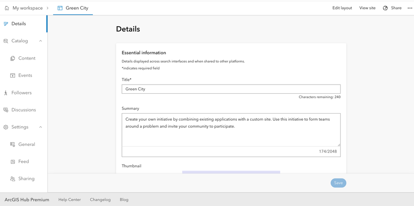Click the Edit layout button

pyautogui.click(x=342, y=8)
